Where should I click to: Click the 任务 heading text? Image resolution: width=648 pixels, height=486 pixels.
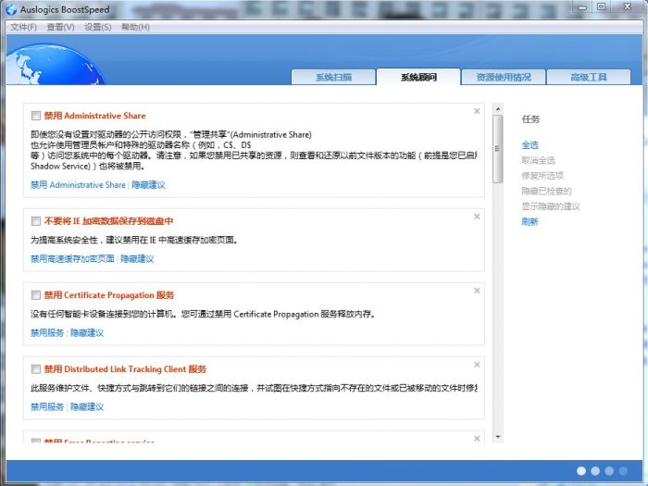[x=530, y=119]
